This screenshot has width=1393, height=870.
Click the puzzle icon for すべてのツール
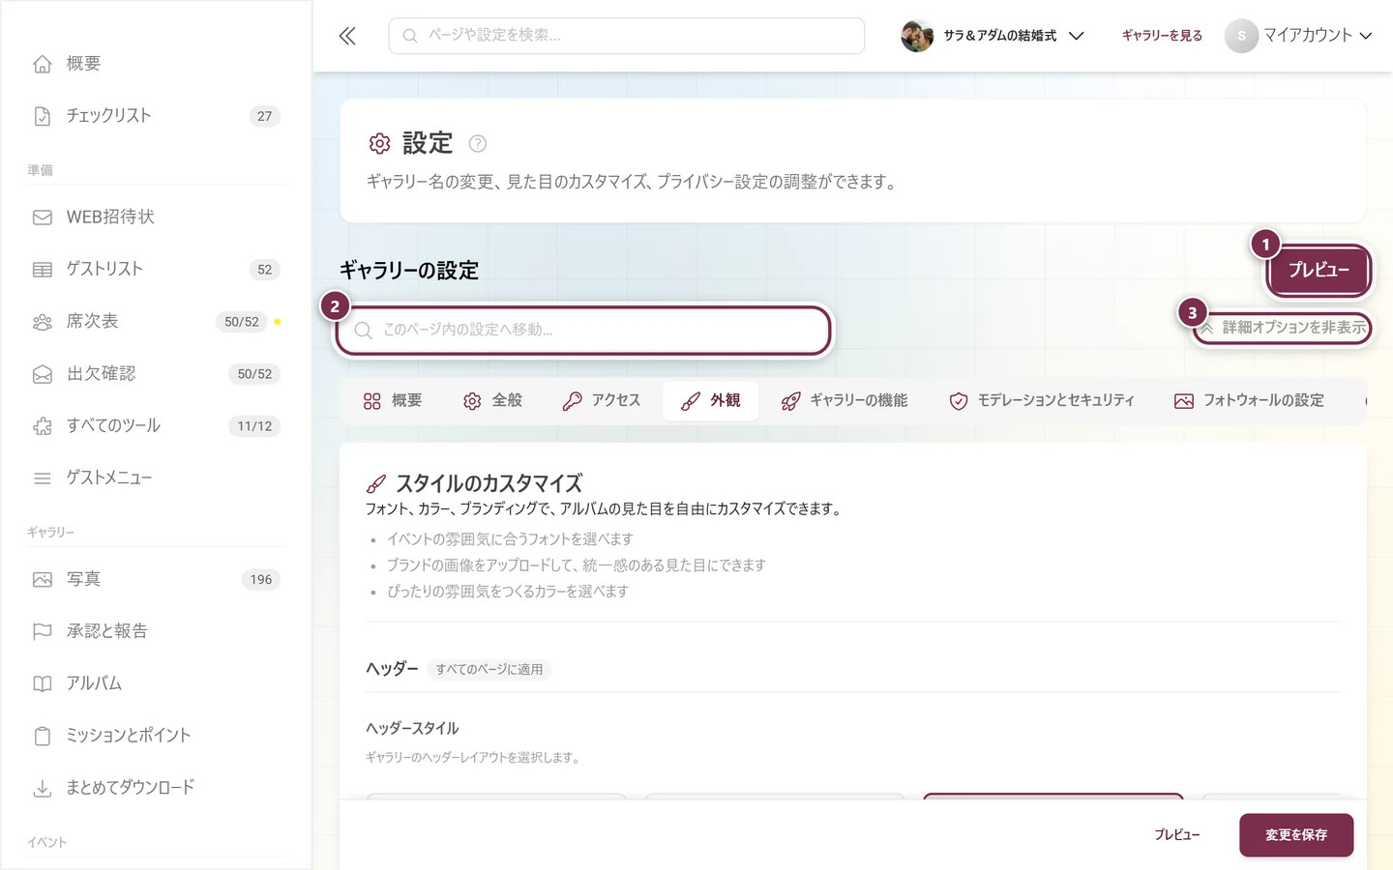(x=43, y=426)
